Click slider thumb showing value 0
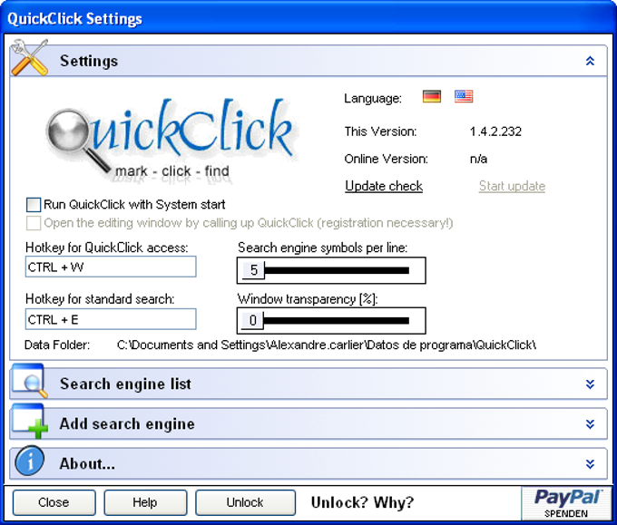The image size is (617, 525). 252,321
